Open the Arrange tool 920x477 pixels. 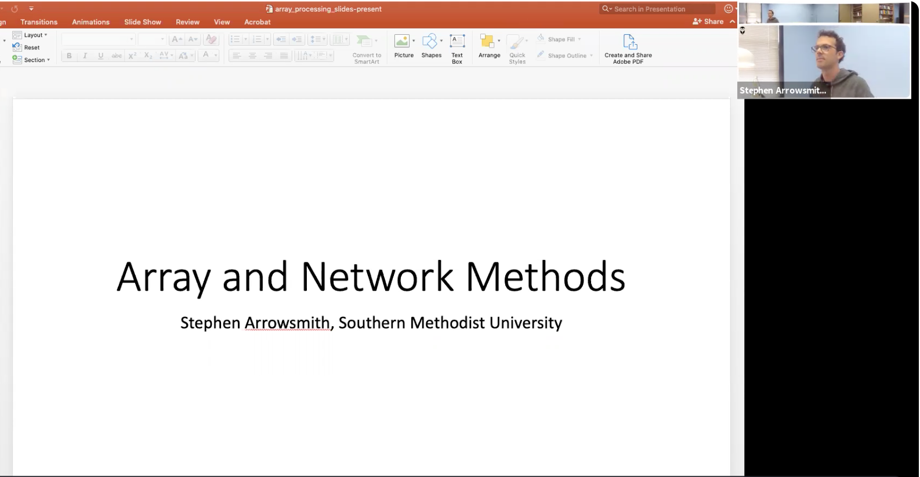coord(489,46)
